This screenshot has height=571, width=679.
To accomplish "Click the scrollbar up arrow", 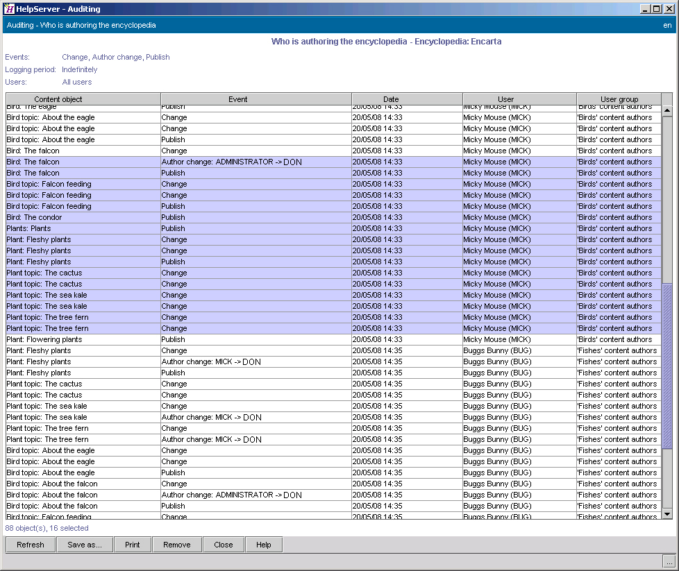I will (x=667, y=111).
